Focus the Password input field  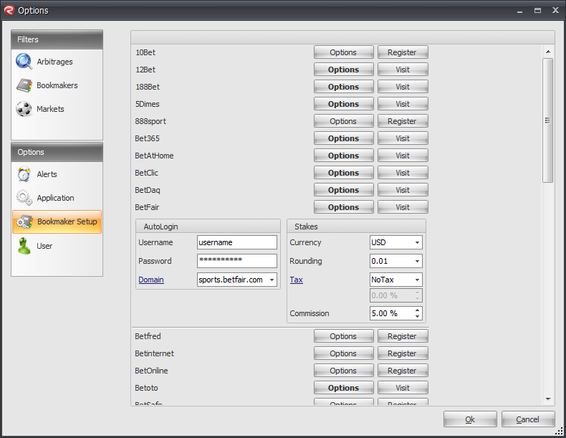pyautogui.click(x=237, y=261)
